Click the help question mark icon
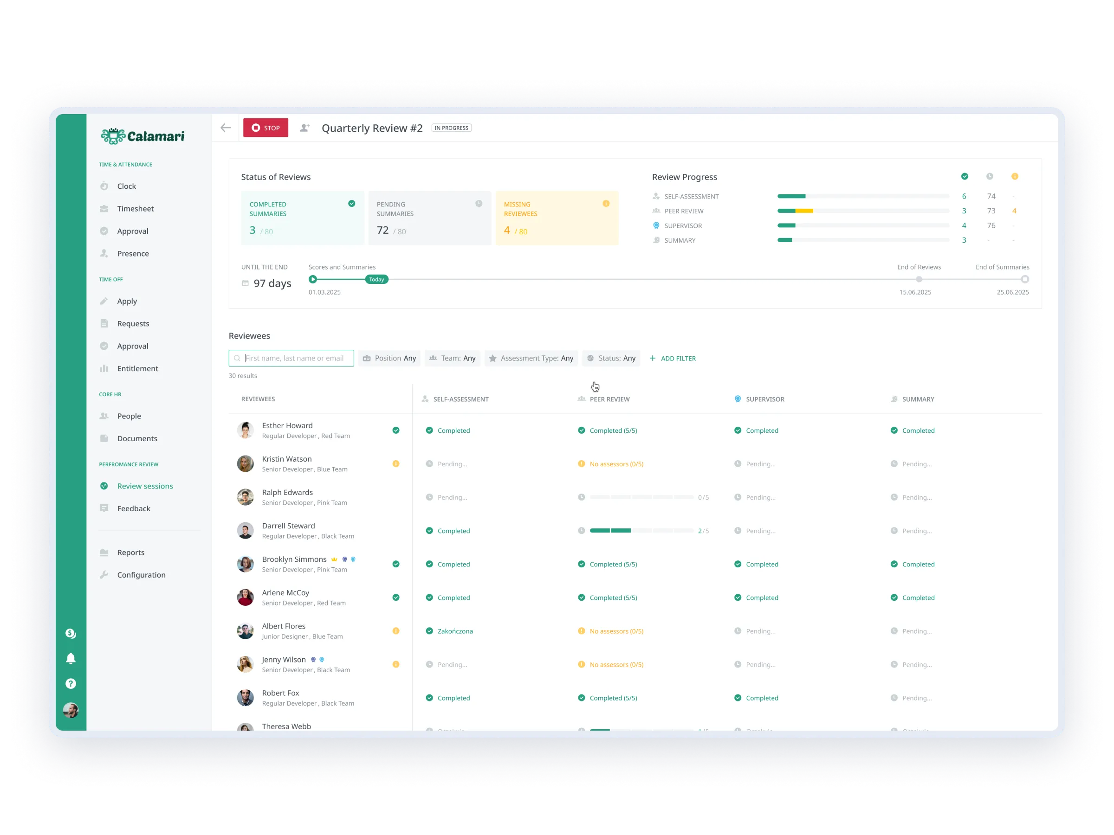1114x835 pixels. (71, 683)
